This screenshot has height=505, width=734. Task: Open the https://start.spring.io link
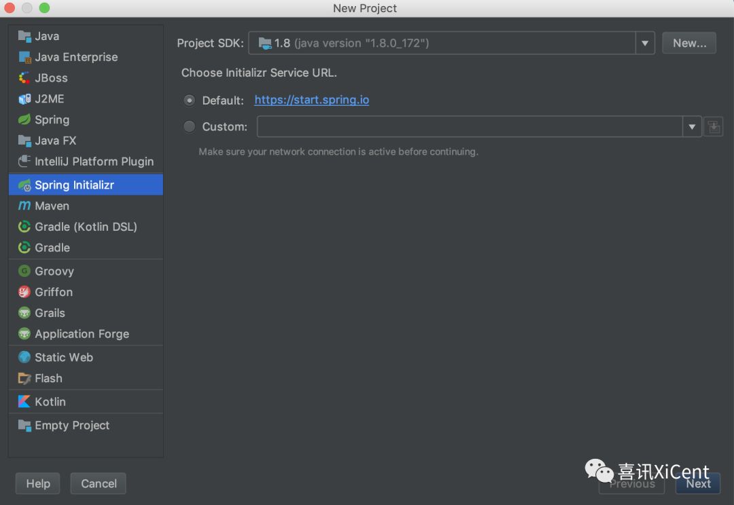coord(312,100)
